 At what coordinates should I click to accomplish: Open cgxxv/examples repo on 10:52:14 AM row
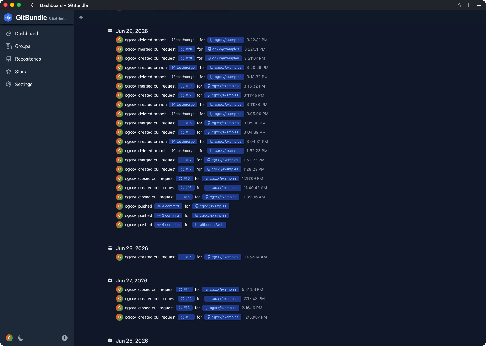pos(223,257)
